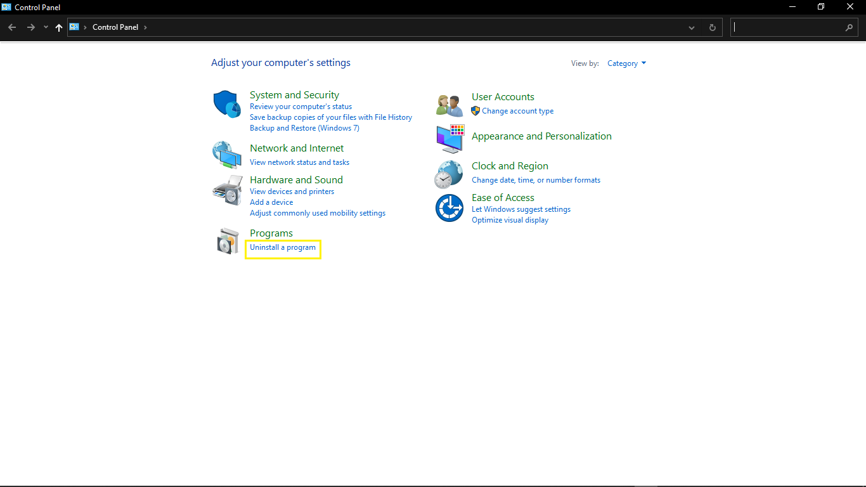Click the Adjust your computer's settings text

coord(281,63)
